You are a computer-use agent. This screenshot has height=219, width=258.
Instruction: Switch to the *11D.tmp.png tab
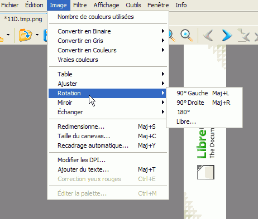(x=23, y=19)
